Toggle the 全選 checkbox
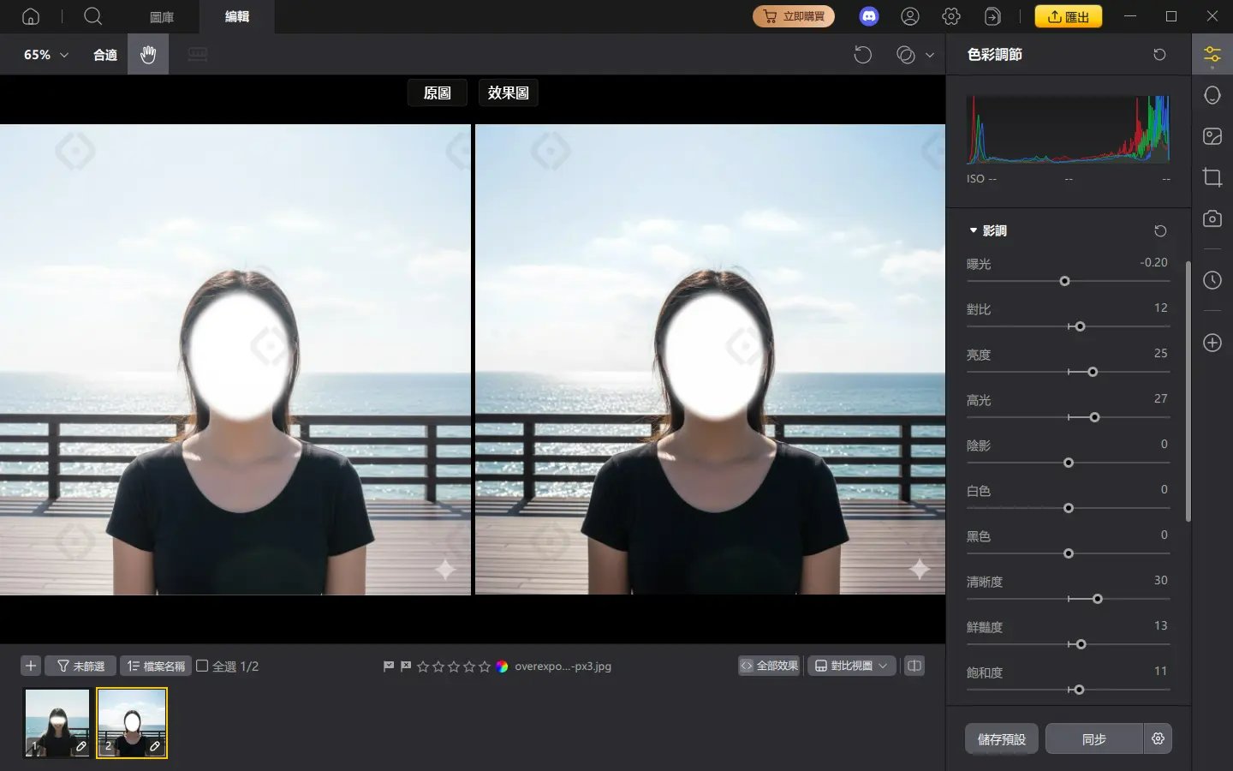The width and height of the screenshot is (1233, 771). 203,666
